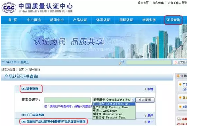Open the 证书查询 navigation tab
This screenshot has width=206, height=128.
[x=173, y=20]
